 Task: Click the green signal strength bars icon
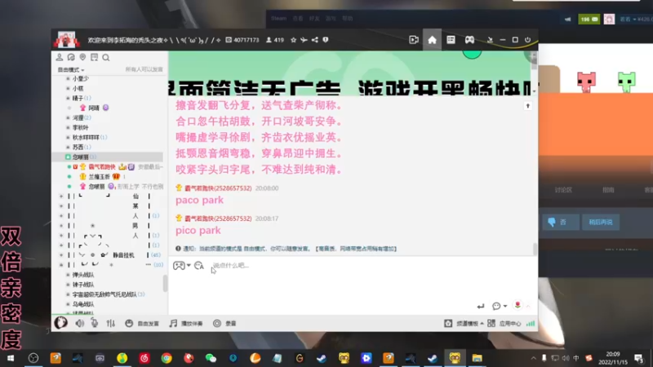tap(530, 323)
